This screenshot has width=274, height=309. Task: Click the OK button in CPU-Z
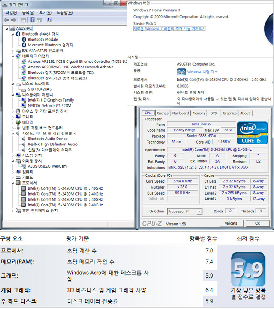(258, 223)
